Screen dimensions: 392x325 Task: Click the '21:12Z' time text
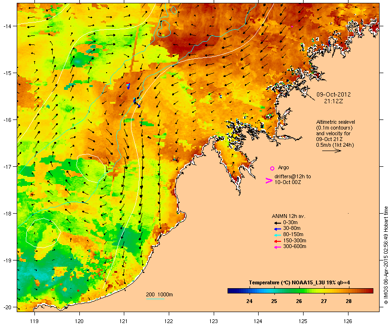(x=334, y=101)
